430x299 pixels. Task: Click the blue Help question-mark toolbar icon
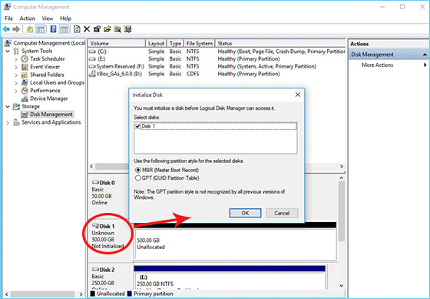point(53,29)
